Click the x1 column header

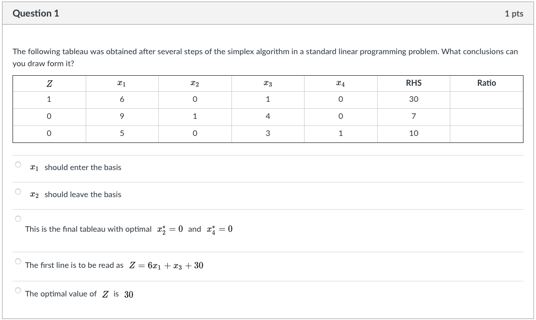click(122, 83)
